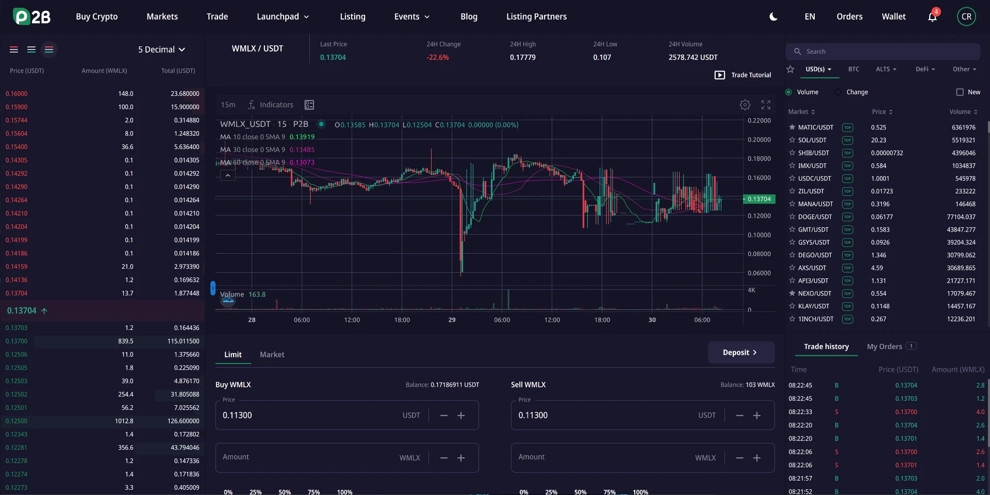Toggle star for SHIB/USDT
990x495 pixels.
coord(792,153)
